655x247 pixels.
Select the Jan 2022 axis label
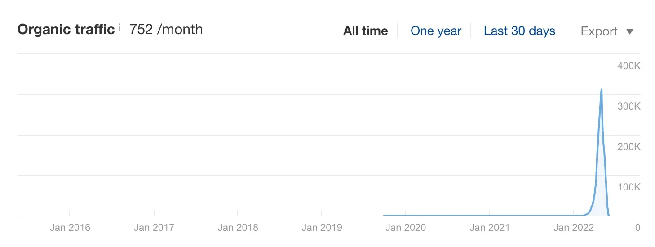tap(574, 228)
